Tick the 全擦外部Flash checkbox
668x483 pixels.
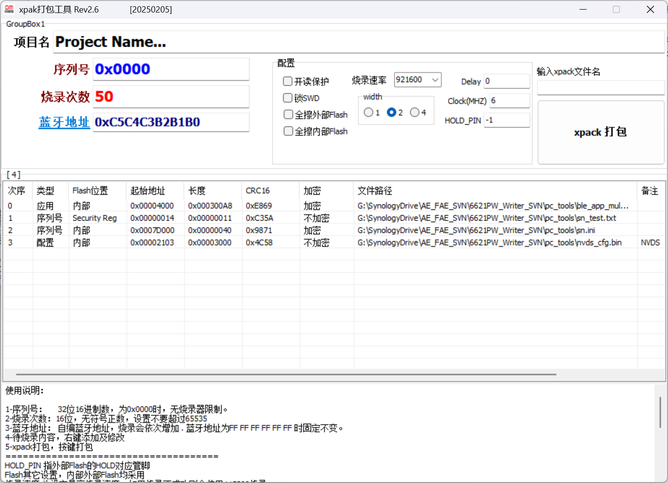coord(289,114)
